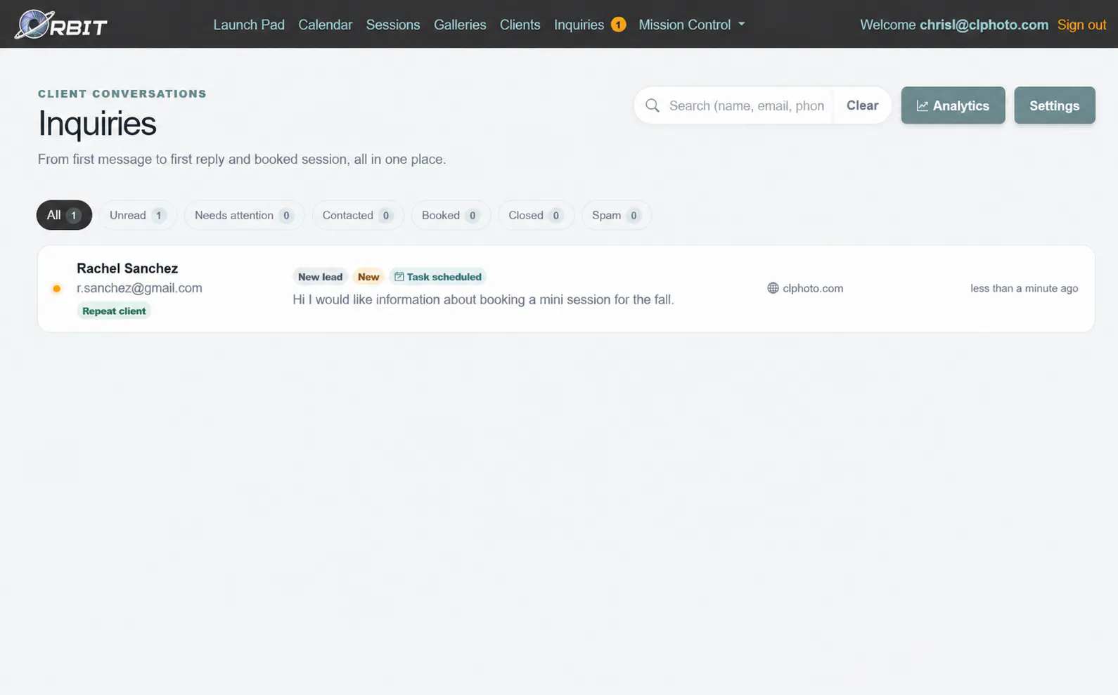1118x695 pixels.
Task: Open Rachel Sanchez's inquiry
Action: click(x=566, y=288)
